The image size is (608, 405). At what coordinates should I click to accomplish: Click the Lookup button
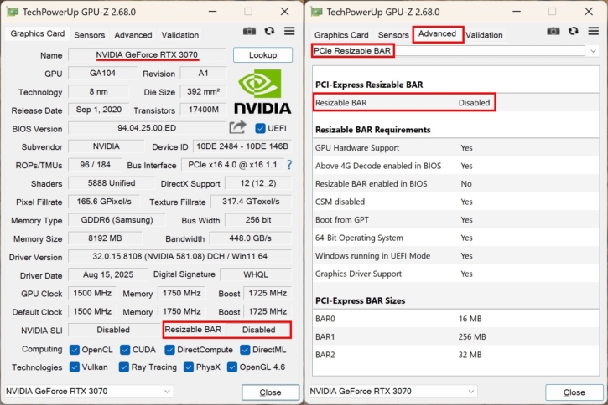pyautogui.click(x=262, y=55)
